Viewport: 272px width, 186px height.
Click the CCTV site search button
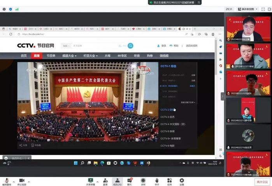[x=130, y=46]
